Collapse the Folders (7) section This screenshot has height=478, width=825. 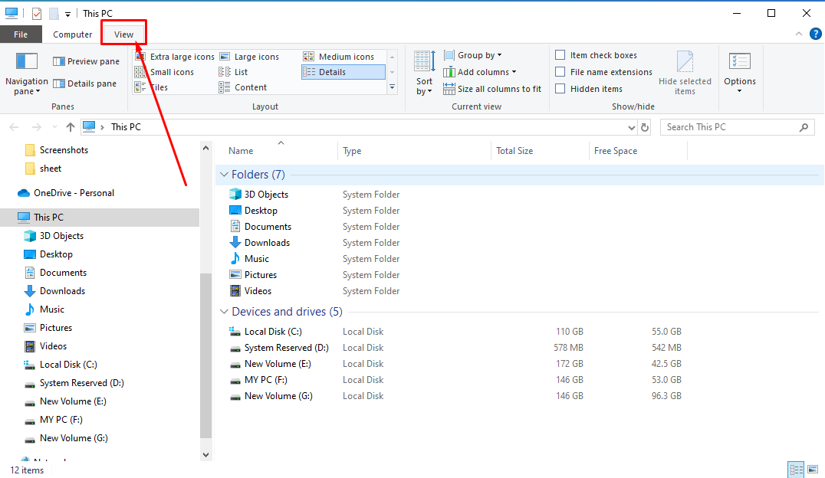coord(224,174)
